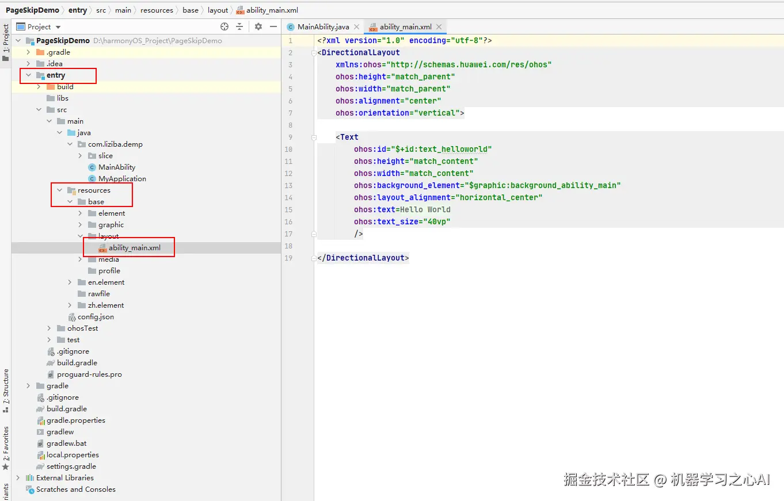Close the MainAbility.java tab
784x501 pixels.
point(356,27)
